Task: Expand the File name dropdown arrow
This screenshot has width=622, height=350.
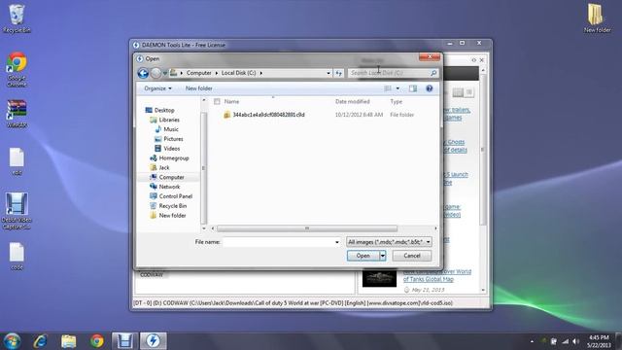Action: click(337, 242)
